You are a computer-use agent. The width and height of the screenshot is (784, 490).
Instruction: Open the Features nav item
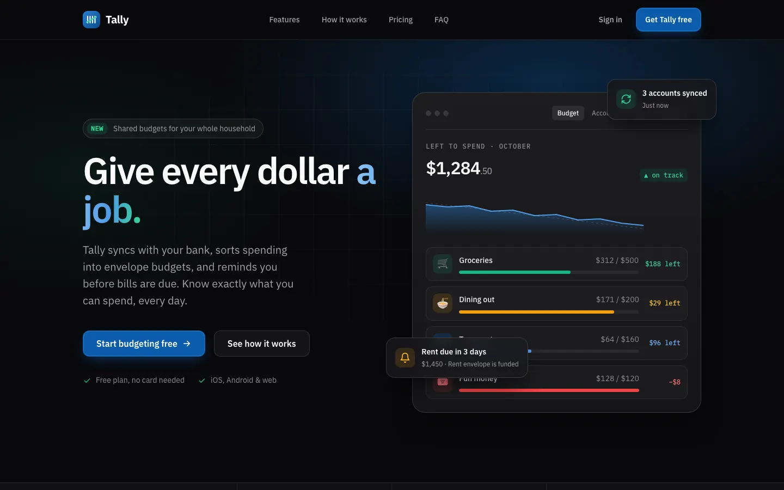click(284, 20)
